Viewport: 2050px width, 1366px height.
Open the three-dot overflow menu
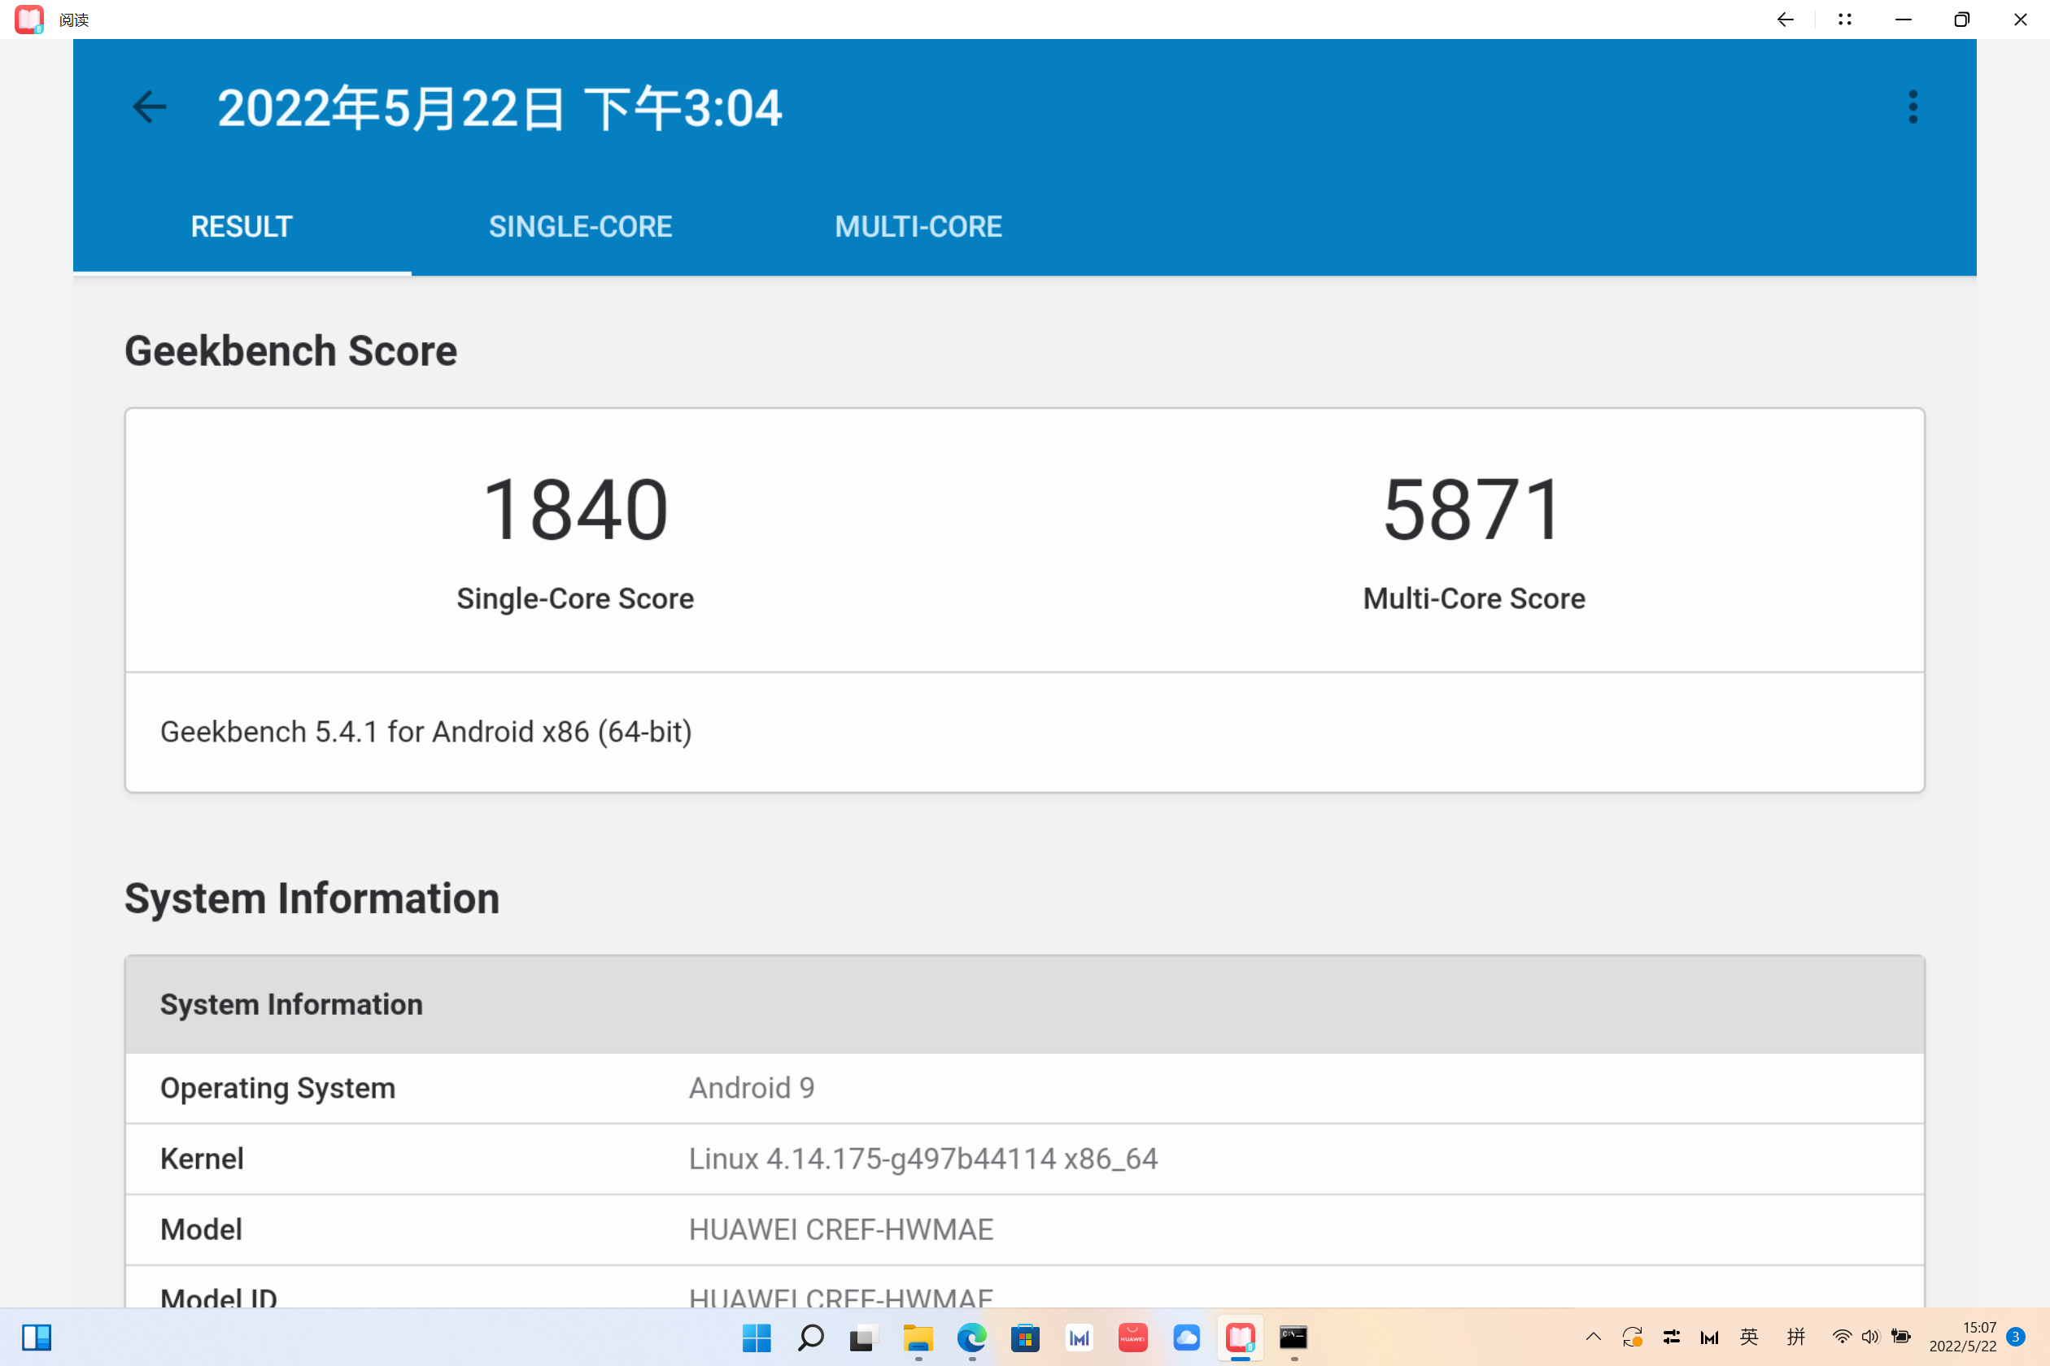(1913, 107)
